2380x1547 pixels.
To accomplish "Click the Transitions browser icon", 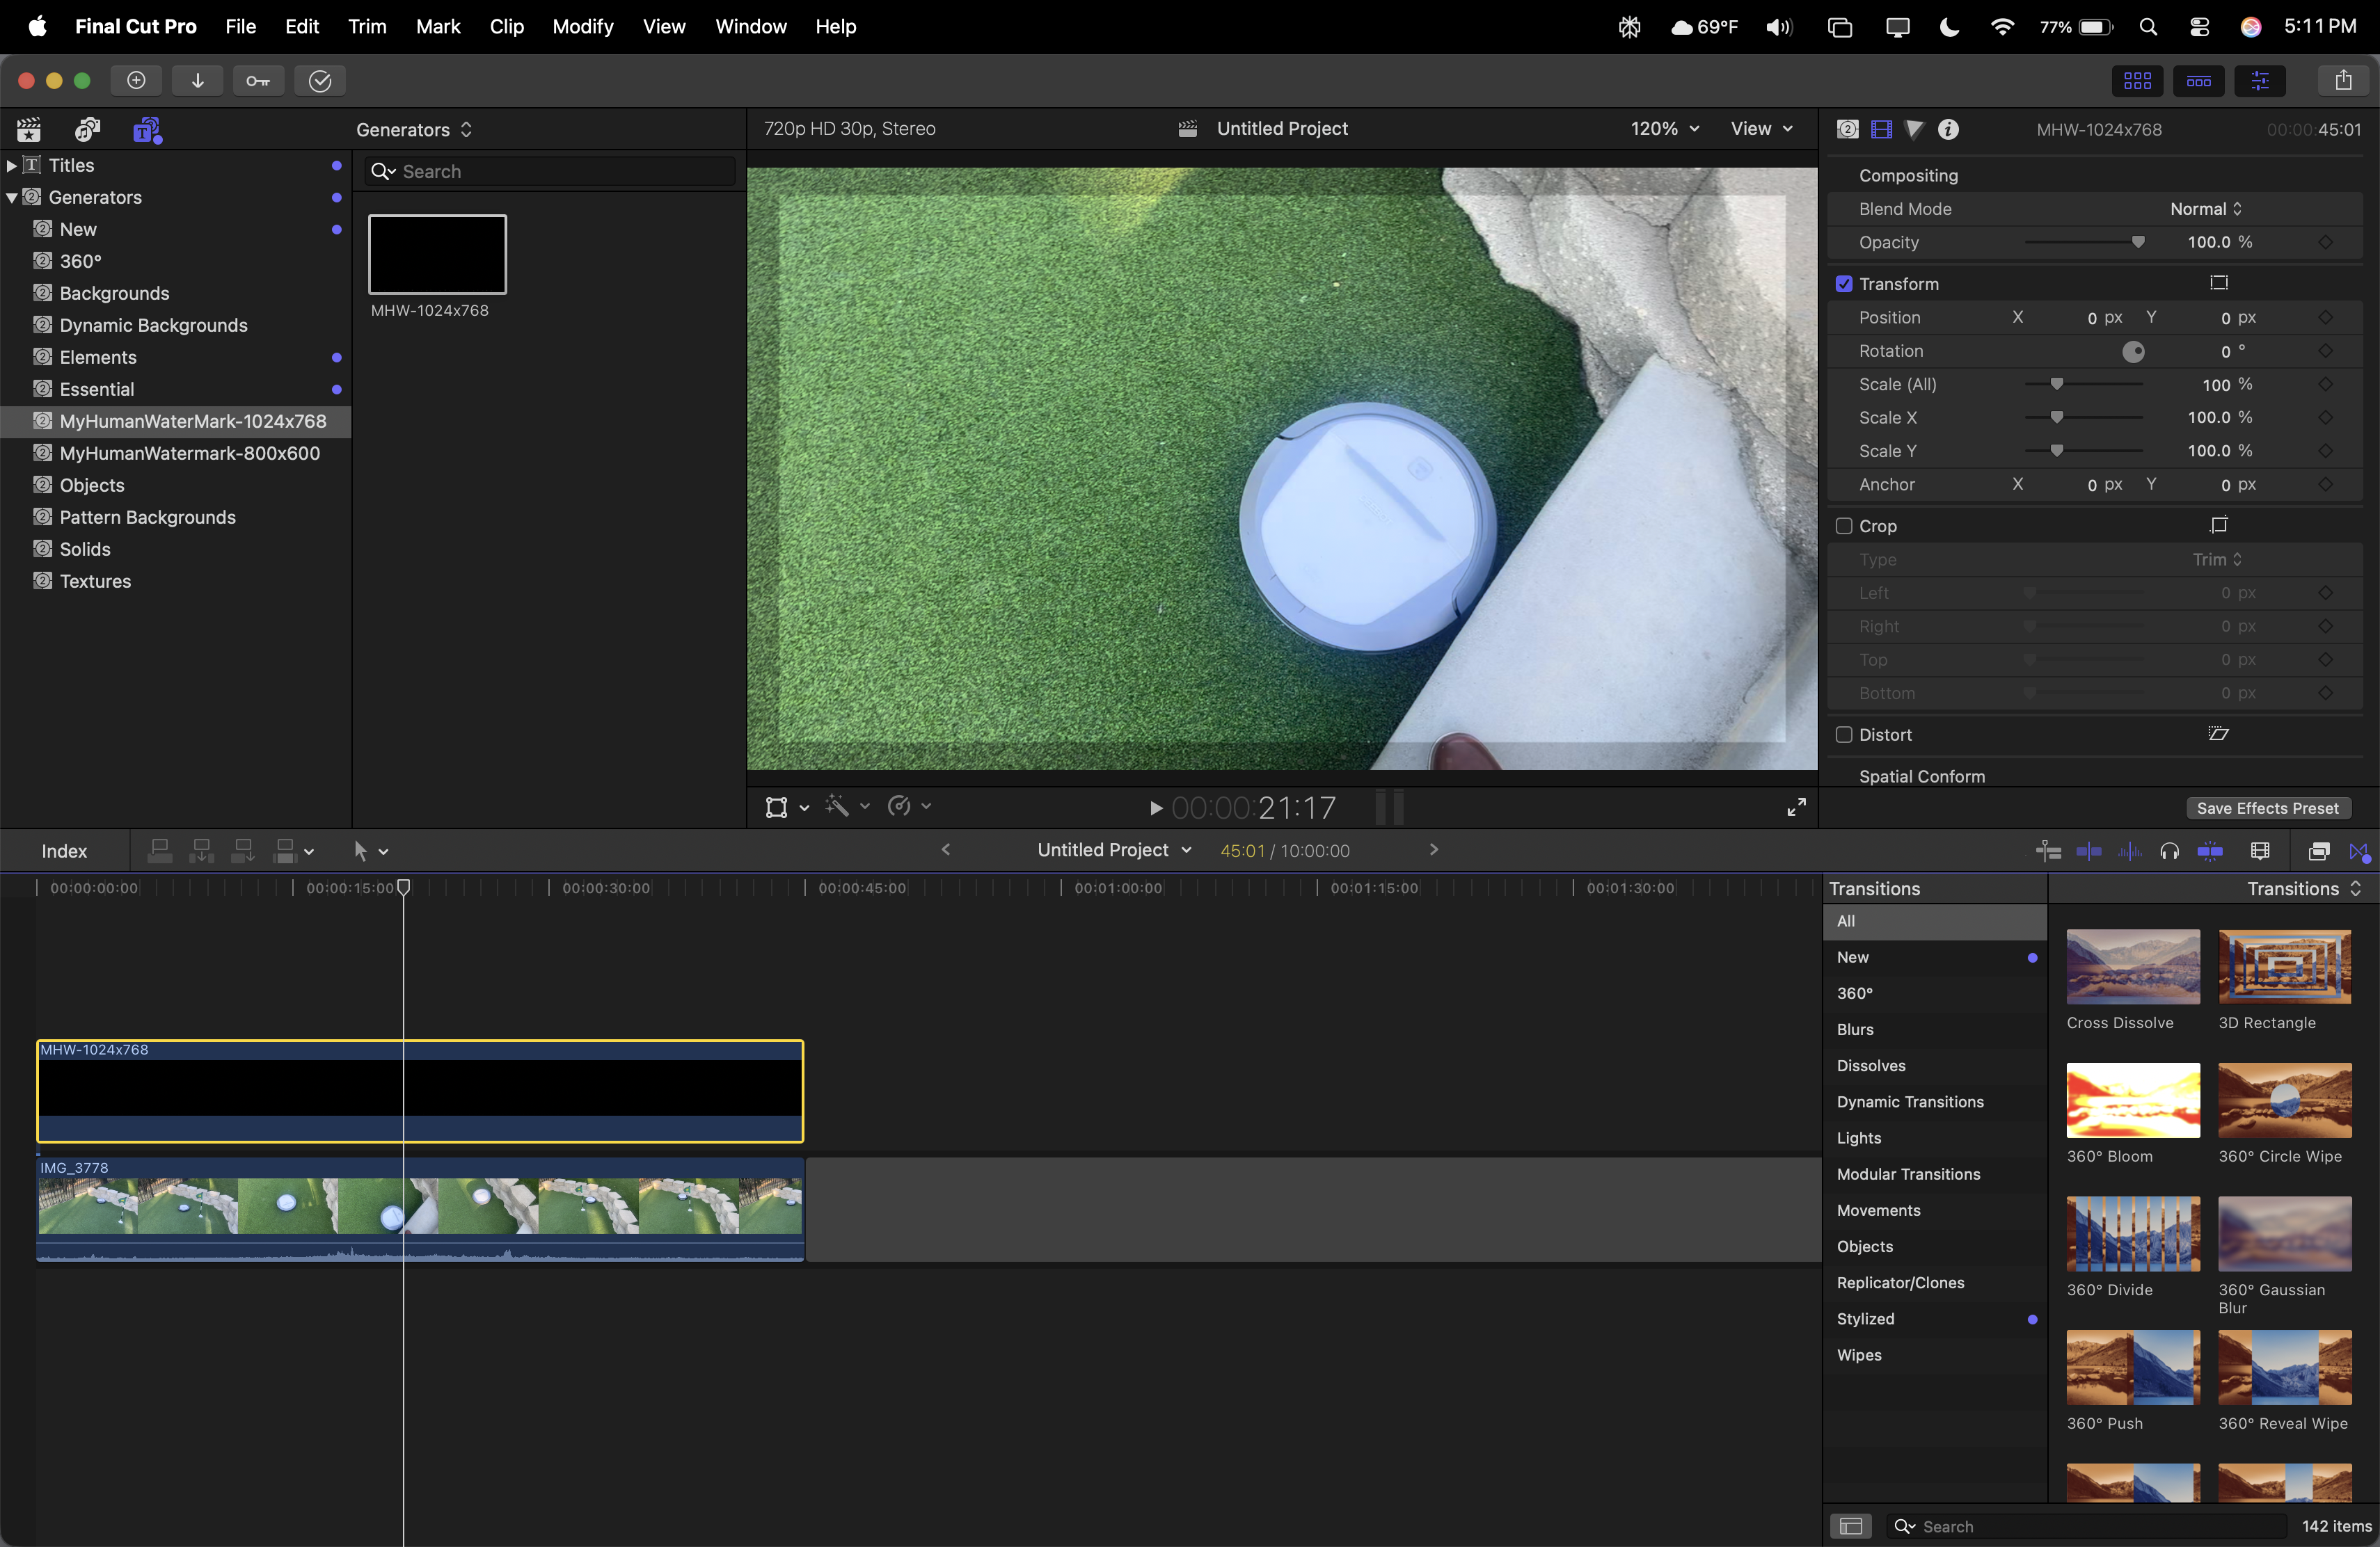I will (x=2359, y=851).
